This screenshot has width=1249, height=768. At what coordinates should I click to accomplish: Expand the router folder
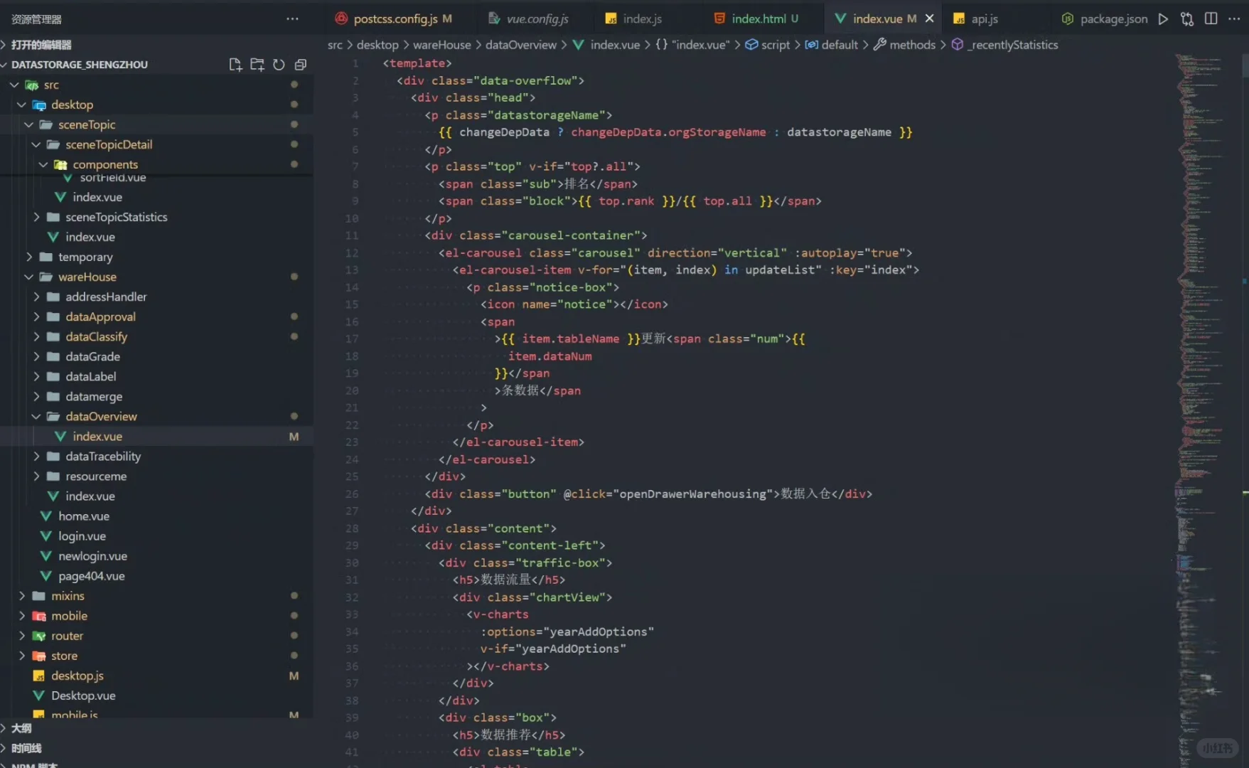[21, 636]
